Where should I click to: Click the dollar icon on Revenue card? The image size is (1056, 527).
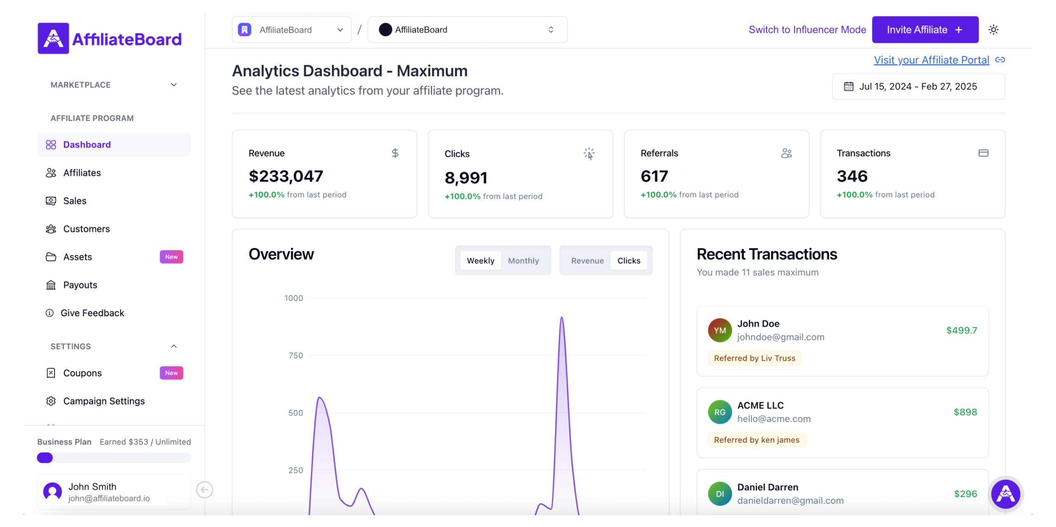click(395, 153)
